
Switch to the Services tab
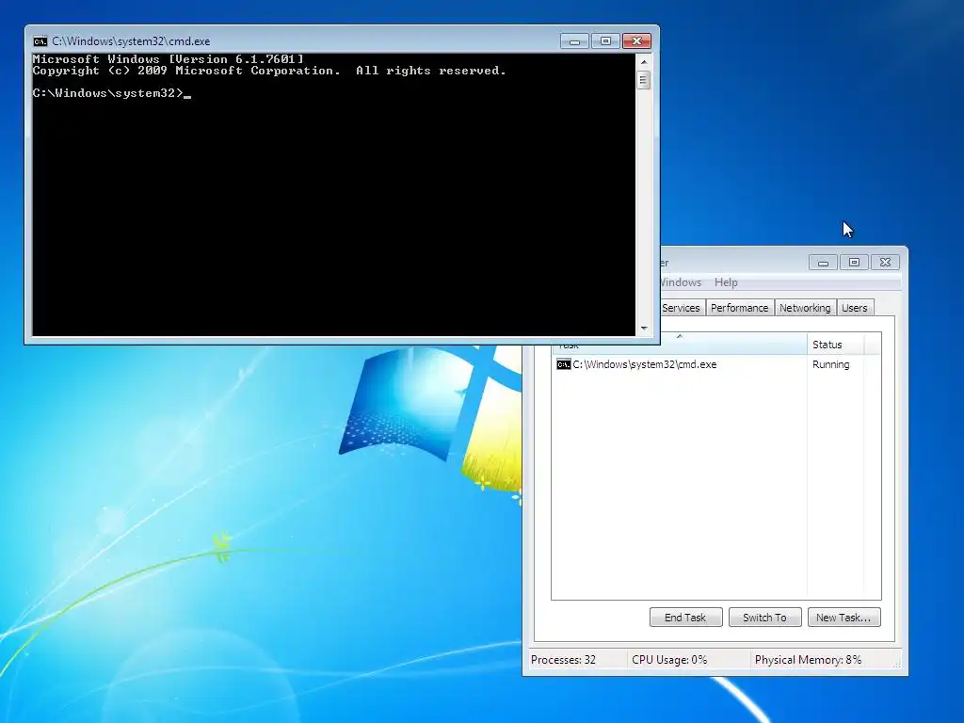[681, 308]
